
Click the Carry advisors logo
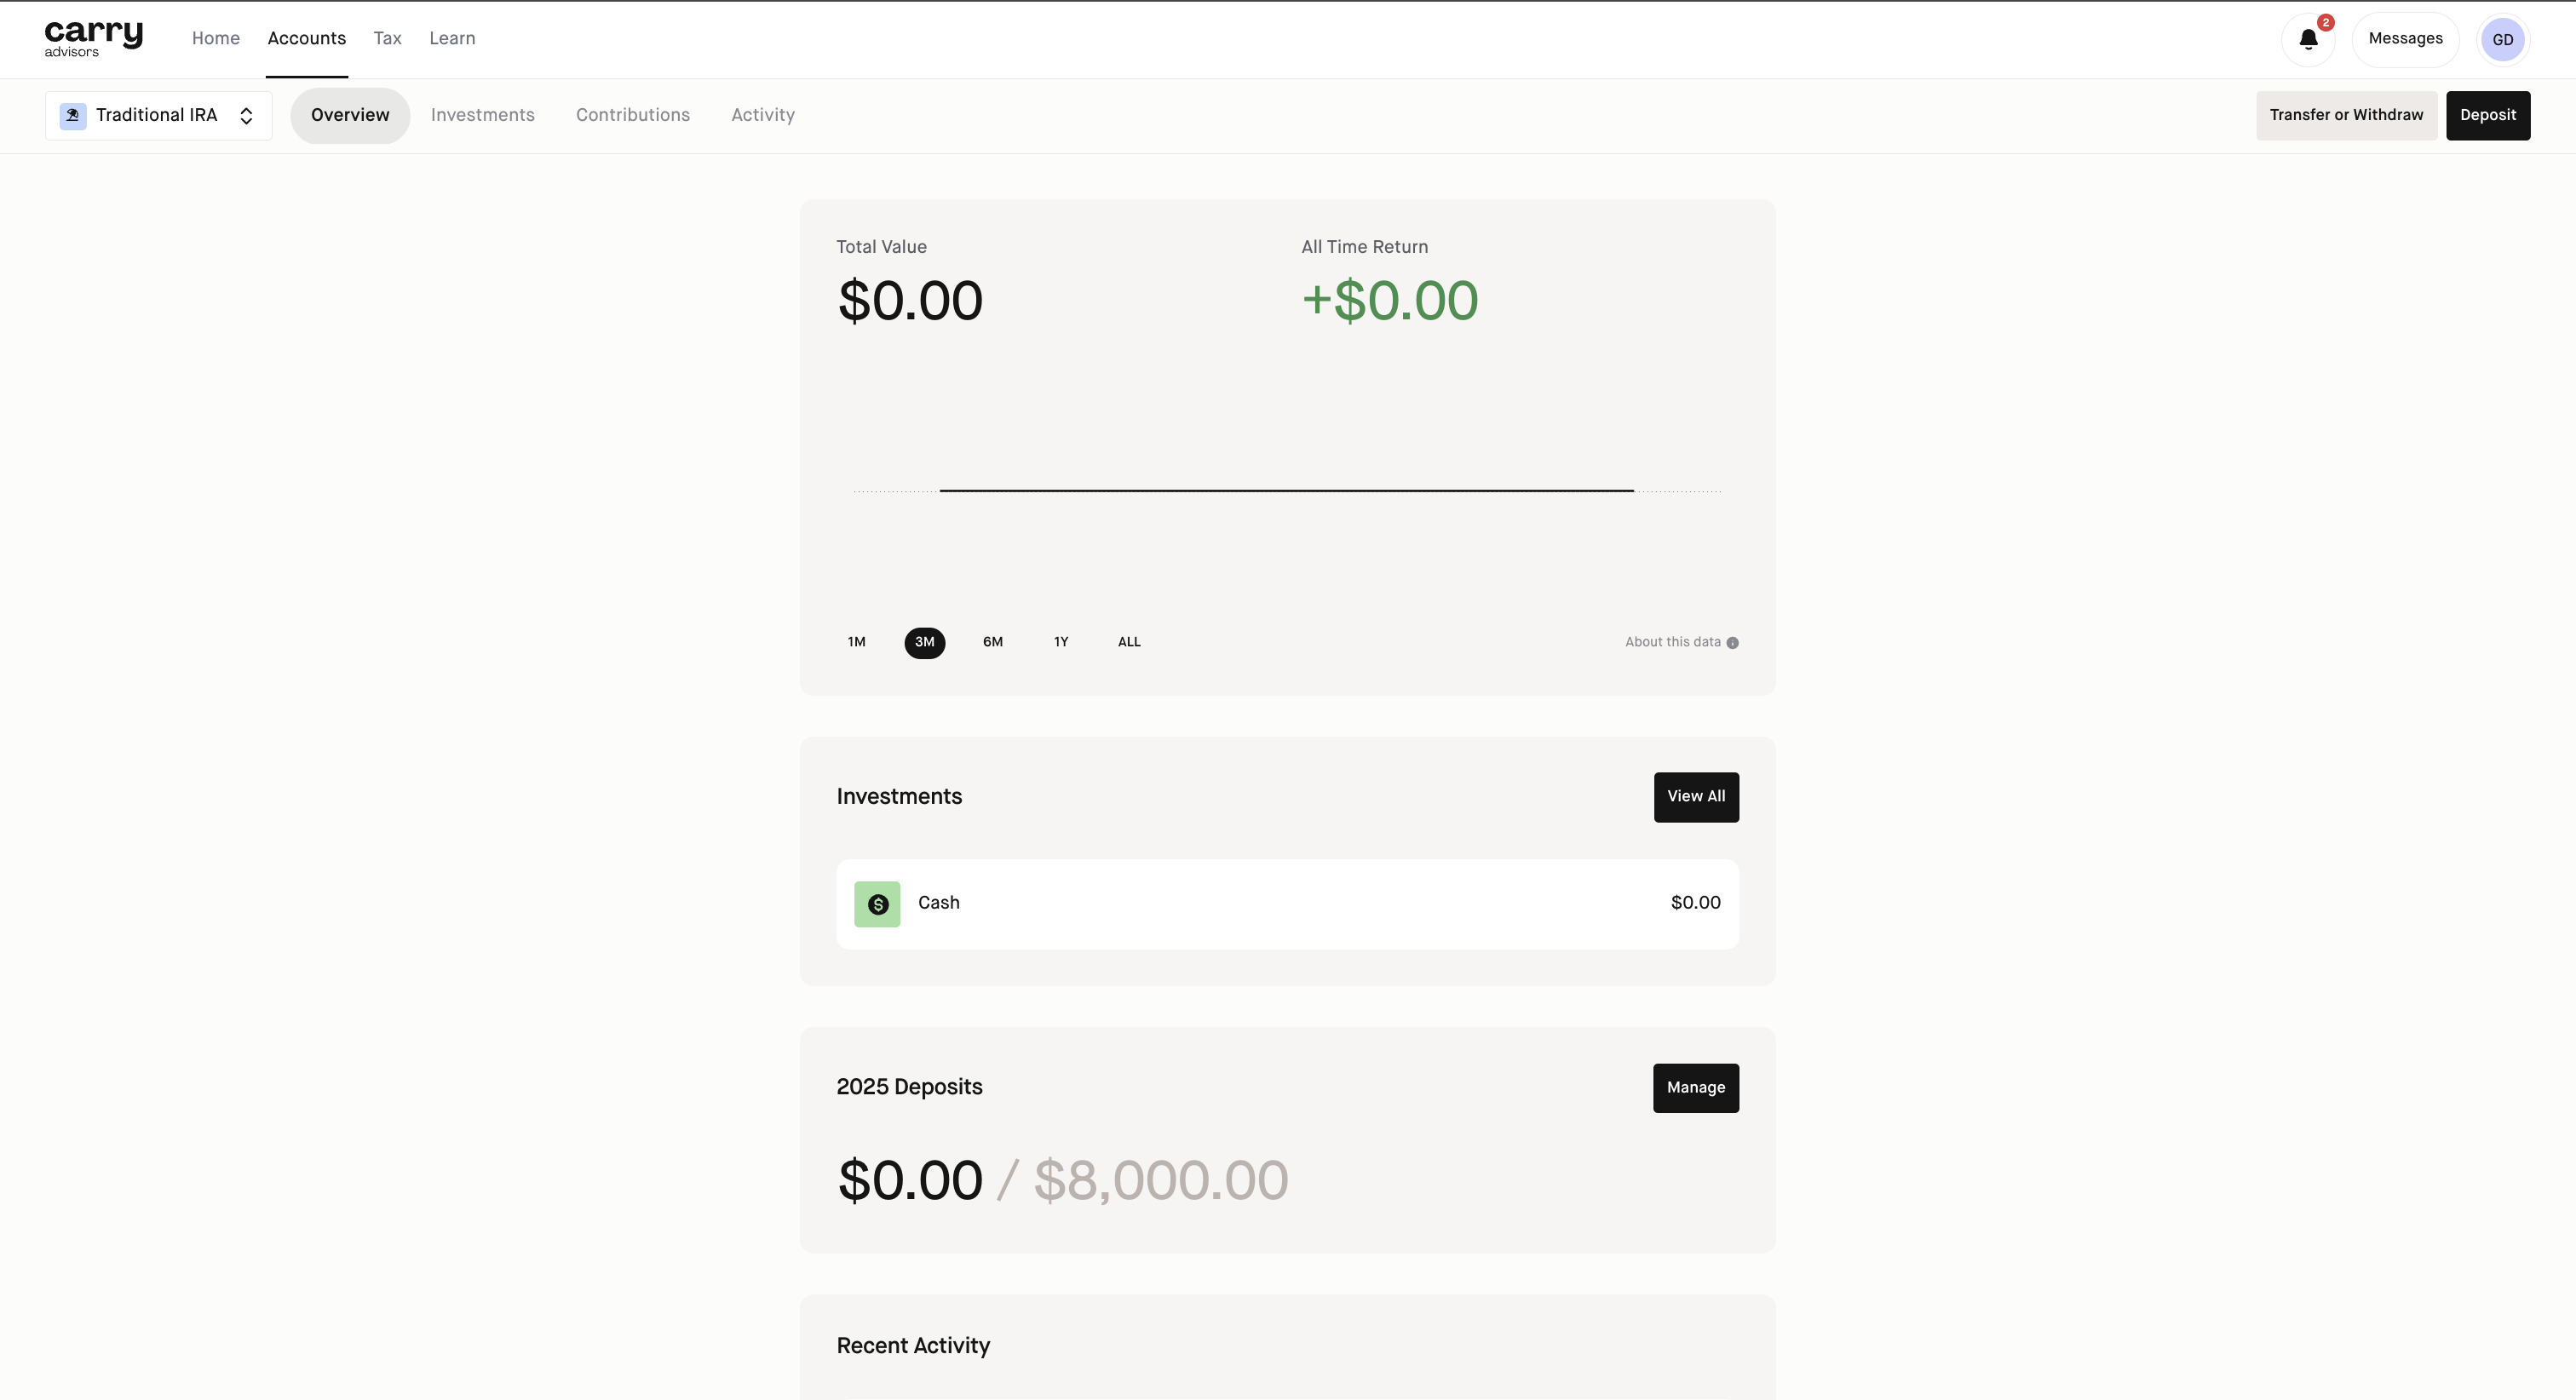pyautogui.click(x=93, y=39)
